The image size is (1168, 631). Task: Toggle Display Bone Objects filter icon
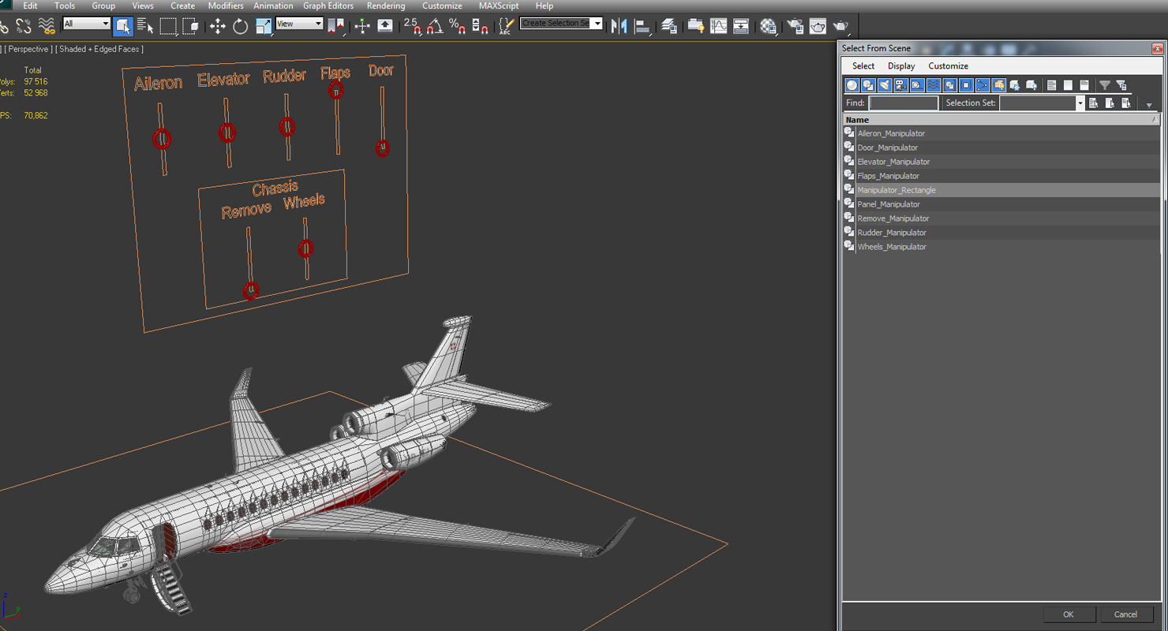[983, 85]
